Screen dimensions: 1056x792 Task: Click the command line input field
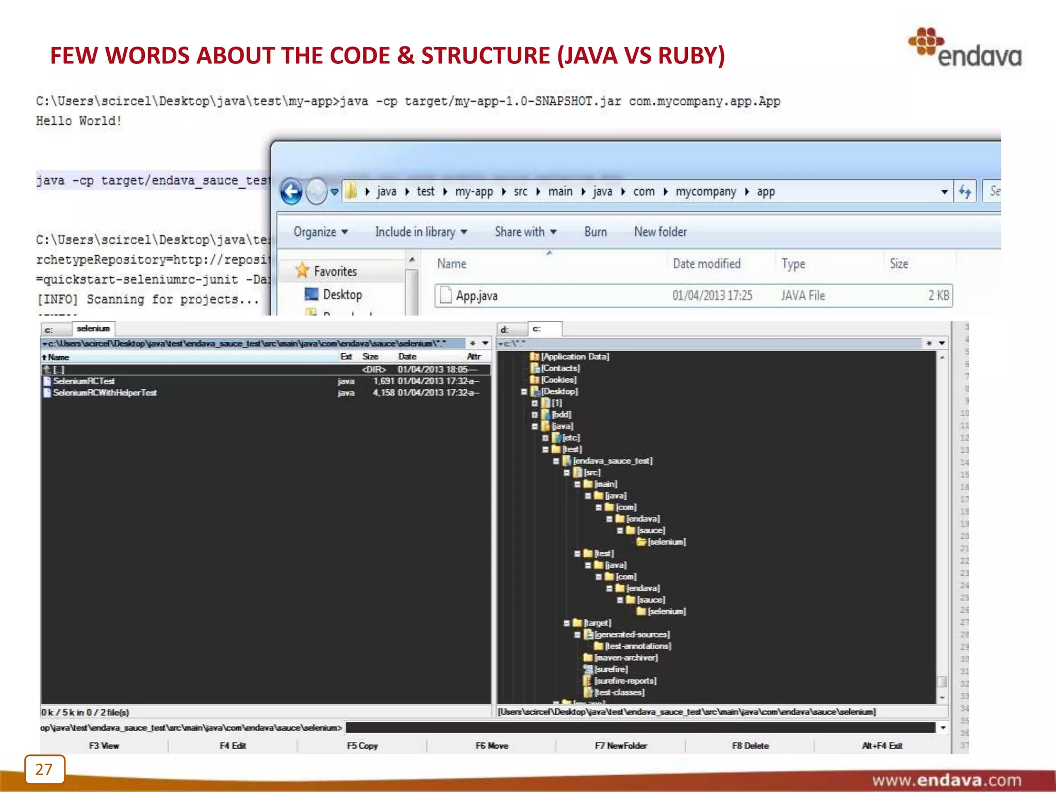[640, 728]
